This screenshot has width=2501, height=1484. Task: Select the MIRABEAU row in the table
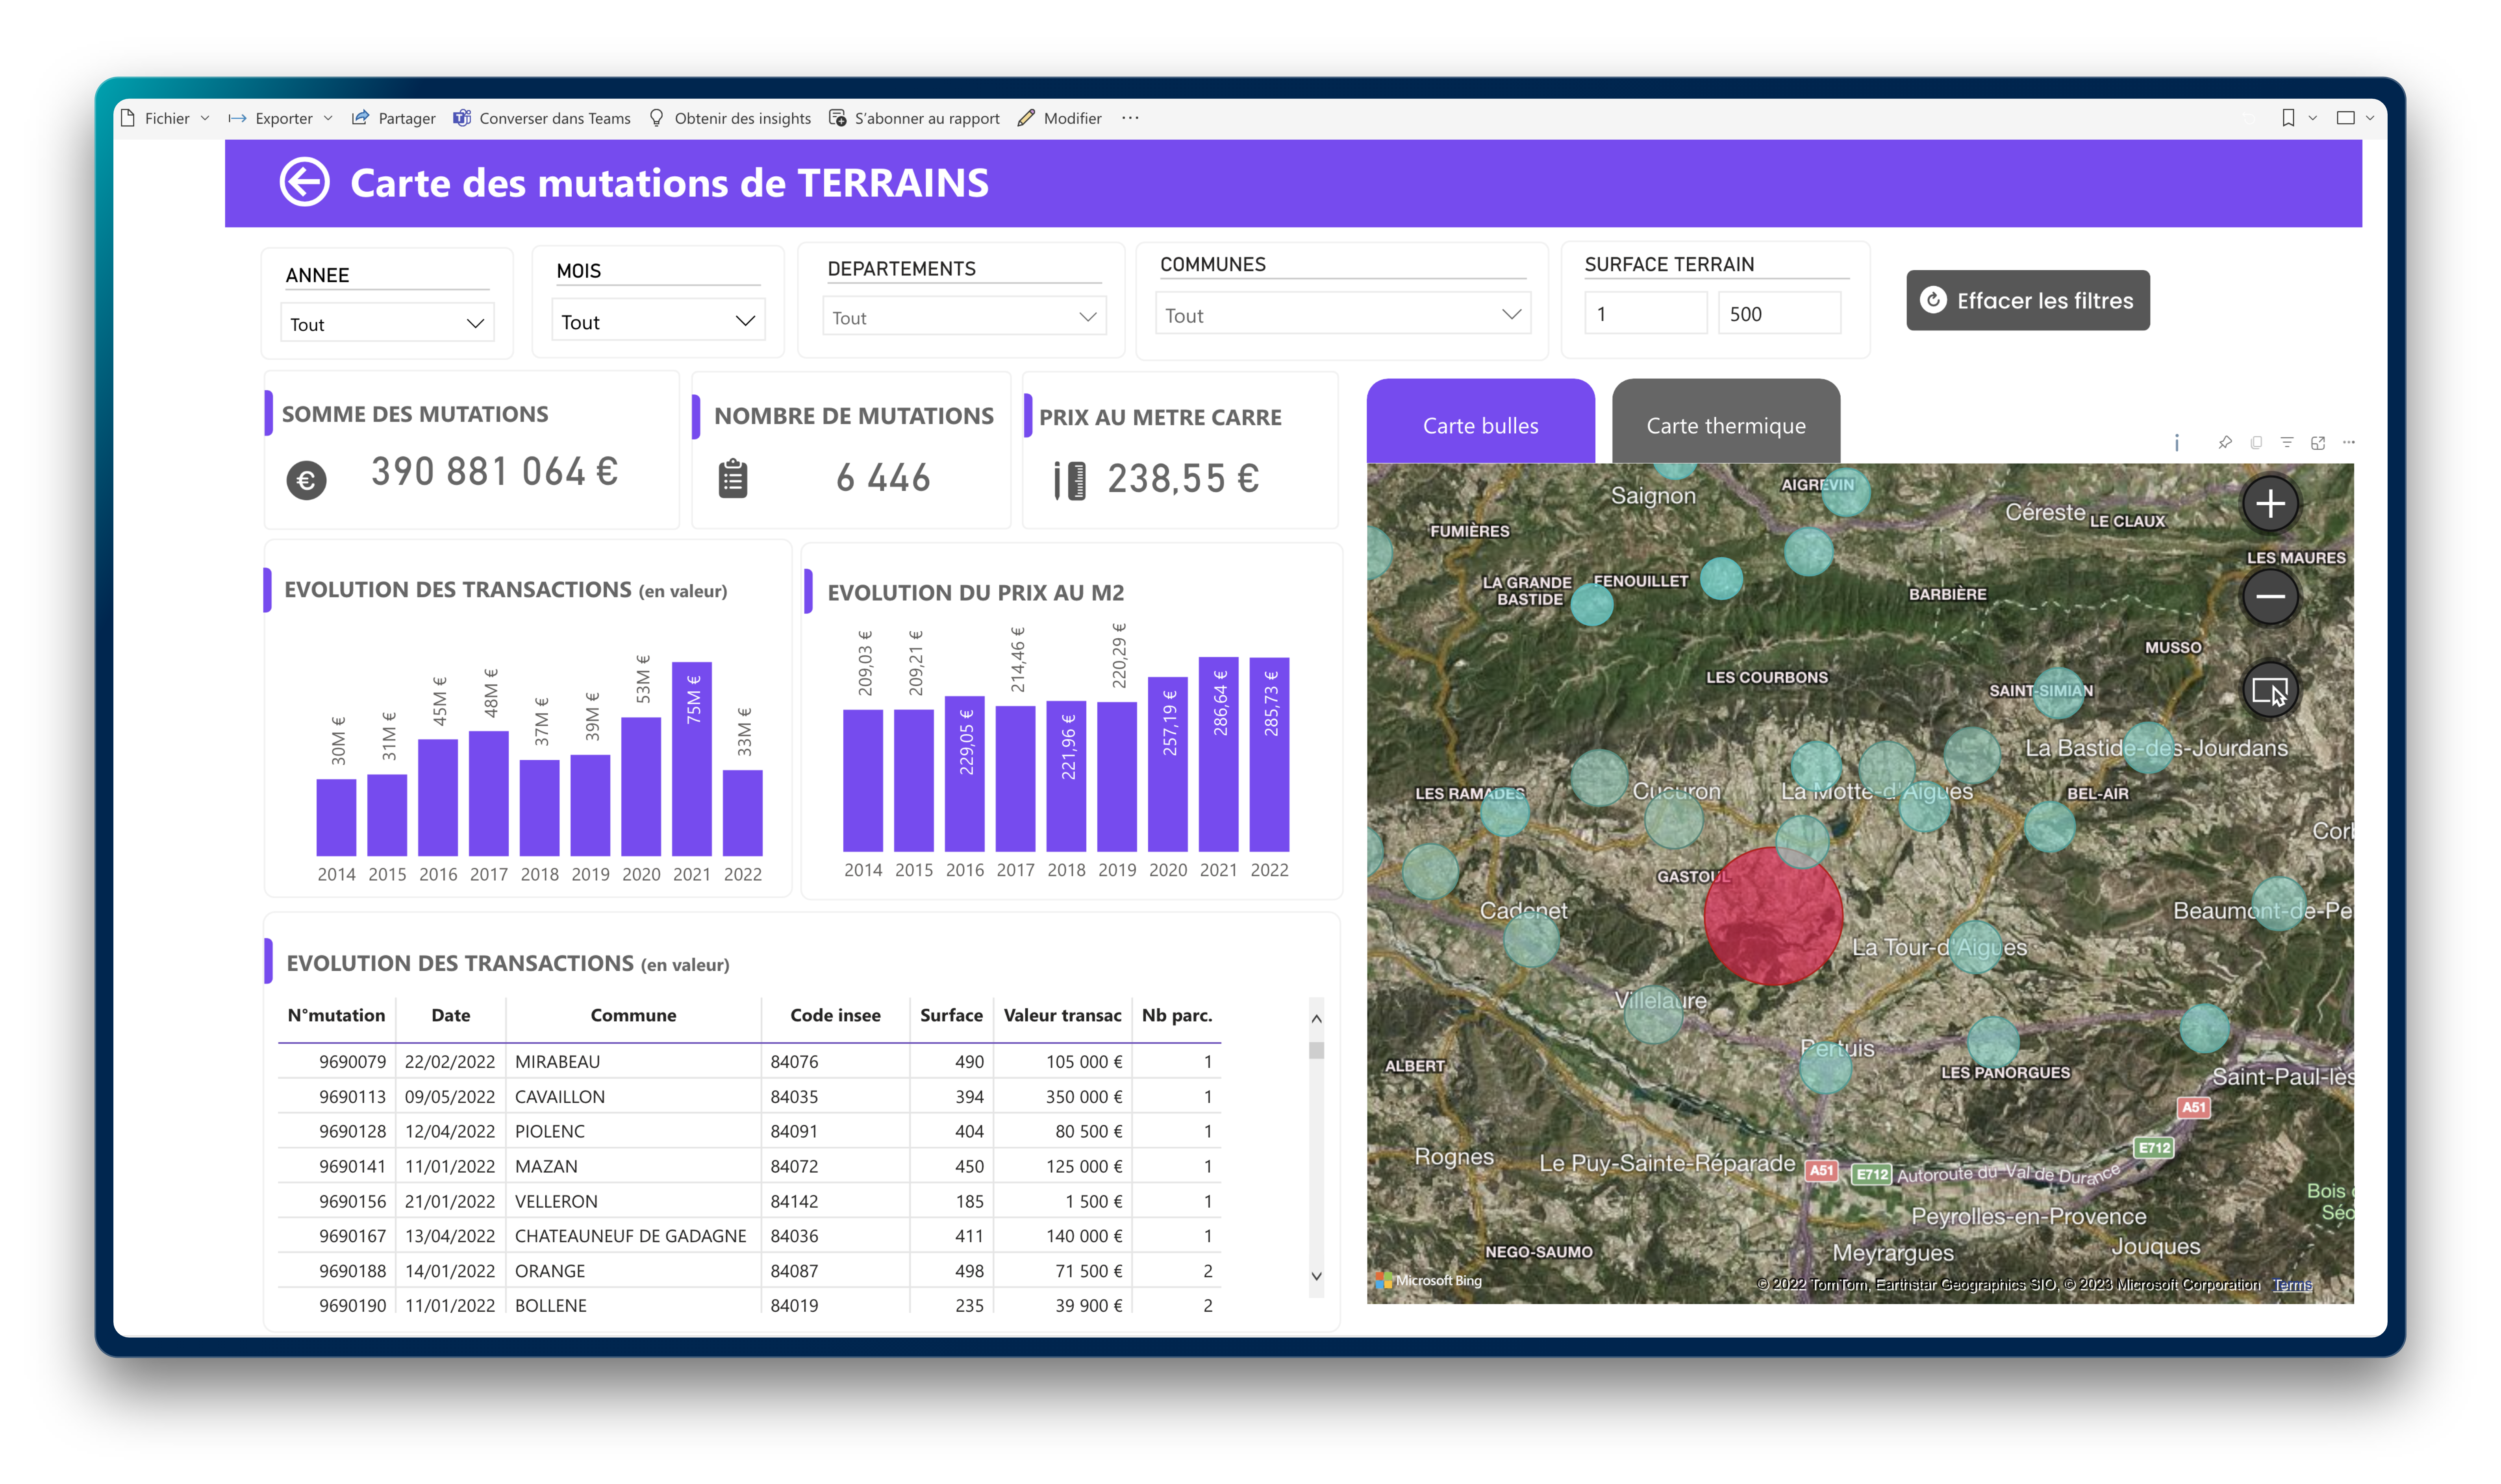click(x=749, y=1062)
